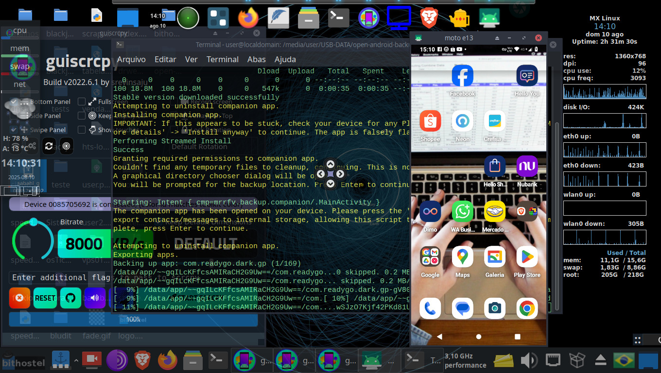Click the speaker audio icon in guiscrcpy
This screenshot has width=661, height=373.
coord(94,298)
